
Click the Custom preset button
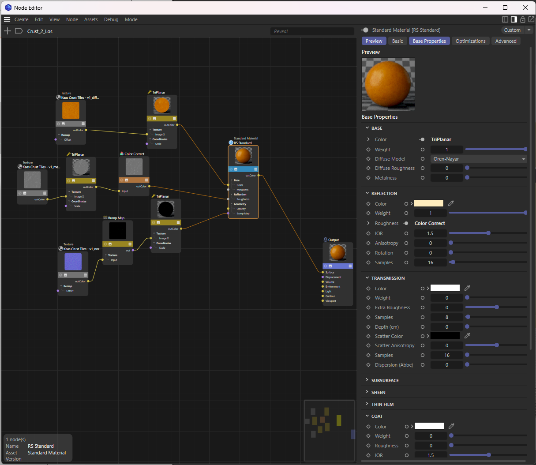(x=512, y=30)
